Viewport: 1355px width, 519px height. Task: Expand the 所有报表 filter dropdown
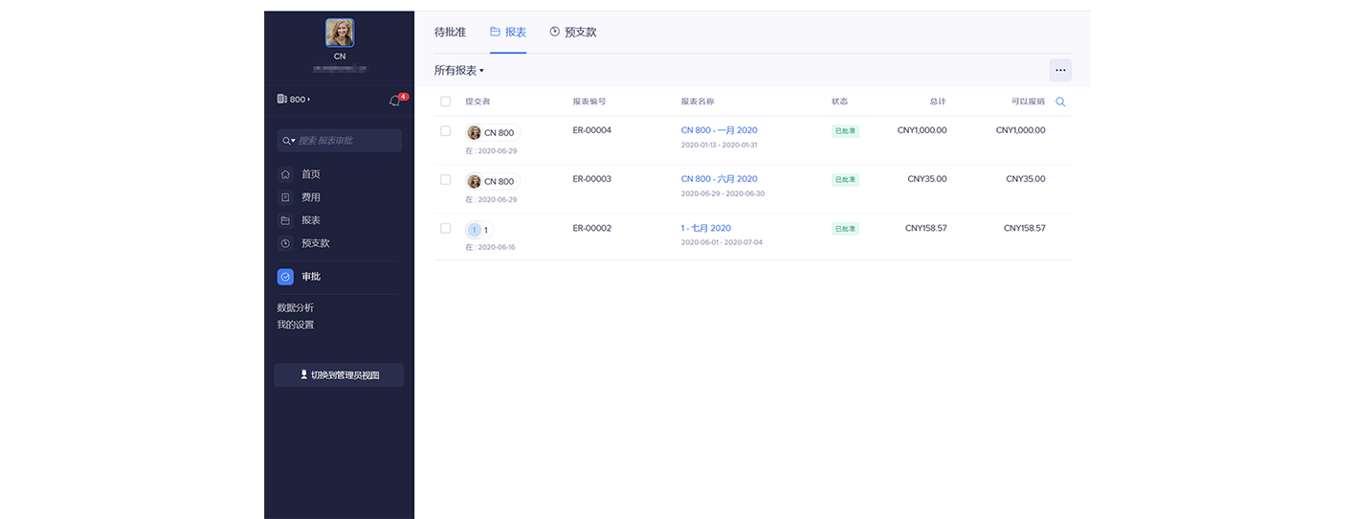(x=459, y=70)
